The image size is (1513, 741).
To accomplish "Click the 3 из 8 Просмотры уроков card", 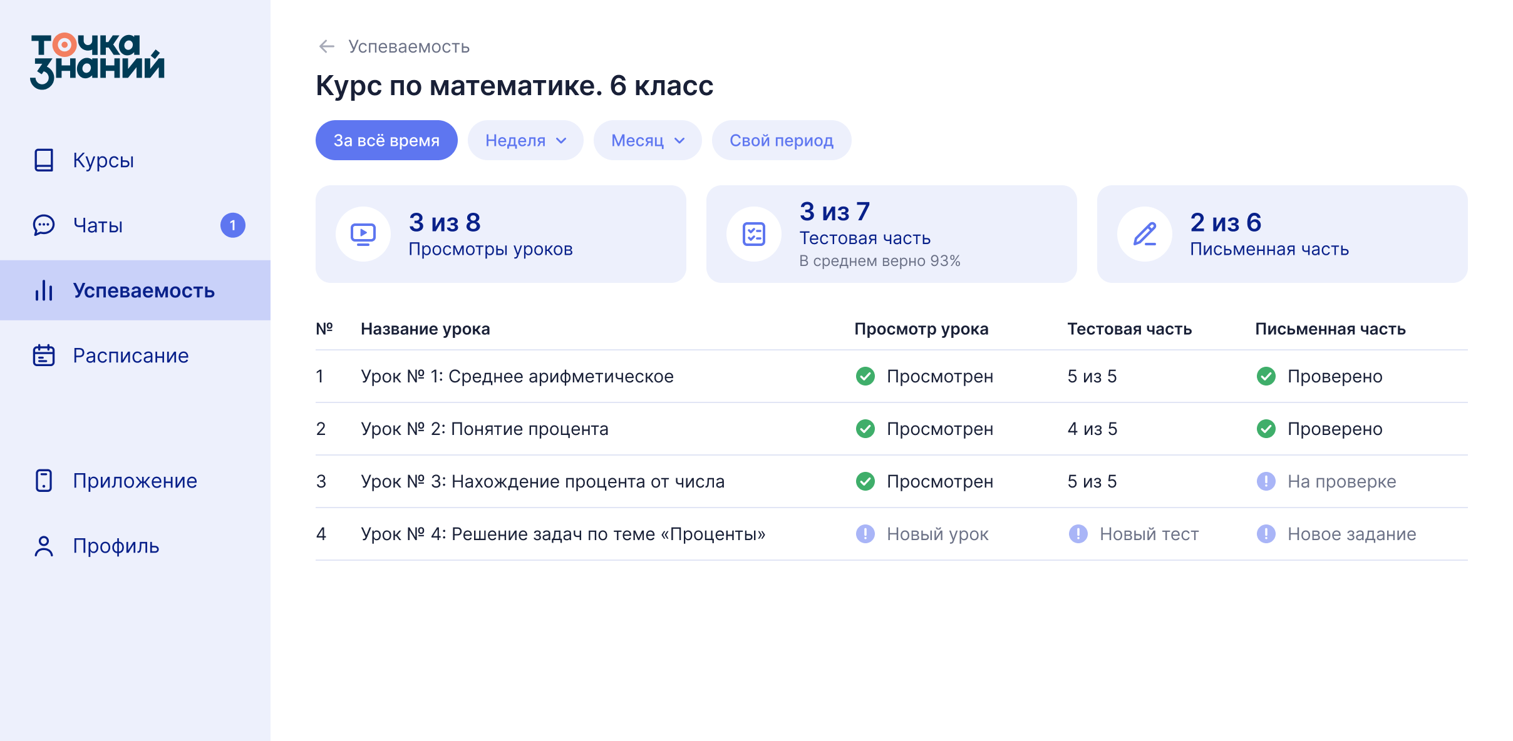I will point(501,234).
